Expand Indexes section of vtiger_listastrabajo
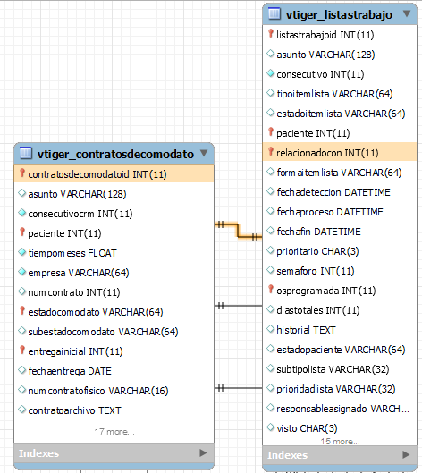This screenshot has height=473, width=422. [x=406, y=454]
